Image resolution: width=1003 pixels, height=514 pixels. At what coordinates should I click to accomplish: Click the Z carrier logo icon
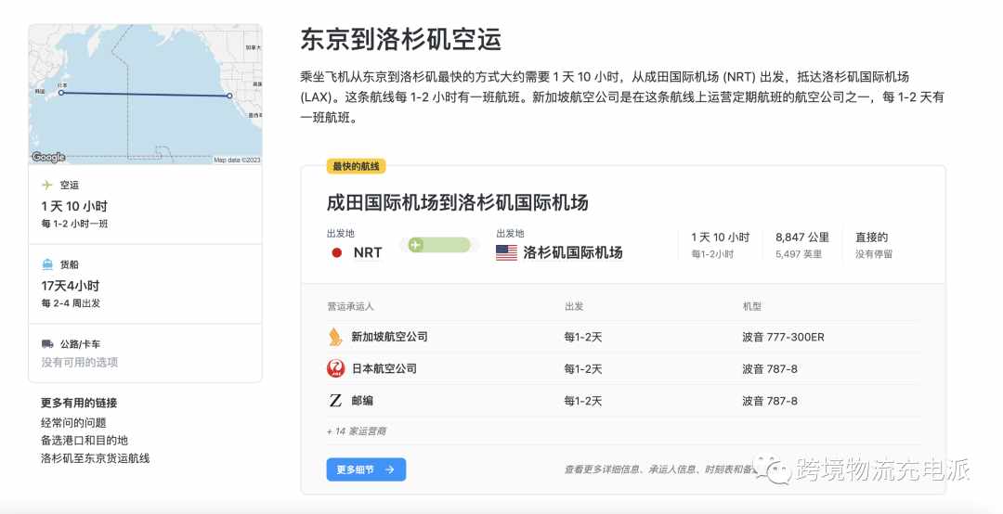pyautogui.click(x=336, y=401)
